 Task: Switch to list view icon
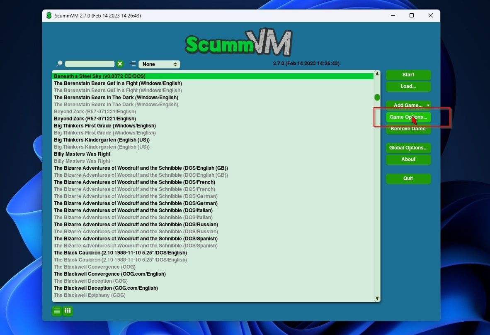57,311
